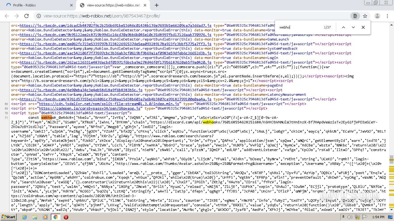The width and height of the screenshot is (394, 221).
Task: Open the aac542106f7f77697 rbxcdn script link
Action: pos(115,53)
